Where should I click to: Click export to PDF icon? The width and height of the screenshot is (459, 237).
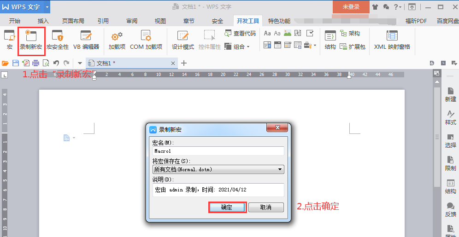[26, 63]
